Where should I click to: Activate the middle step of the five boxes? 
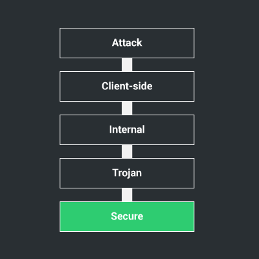click(x=127, y=129)
